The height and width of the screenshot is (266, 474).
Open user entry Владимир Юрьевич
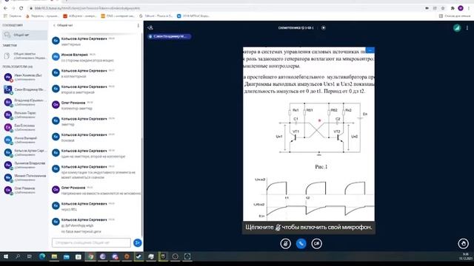pyautogui.click(x=24, y=102)
